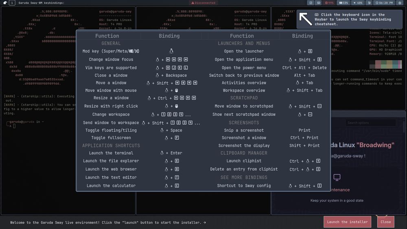Open the power menu icon in Waybar
This screenshot has height=229, width=407.
pyautogui.click(x=400, y=3)
